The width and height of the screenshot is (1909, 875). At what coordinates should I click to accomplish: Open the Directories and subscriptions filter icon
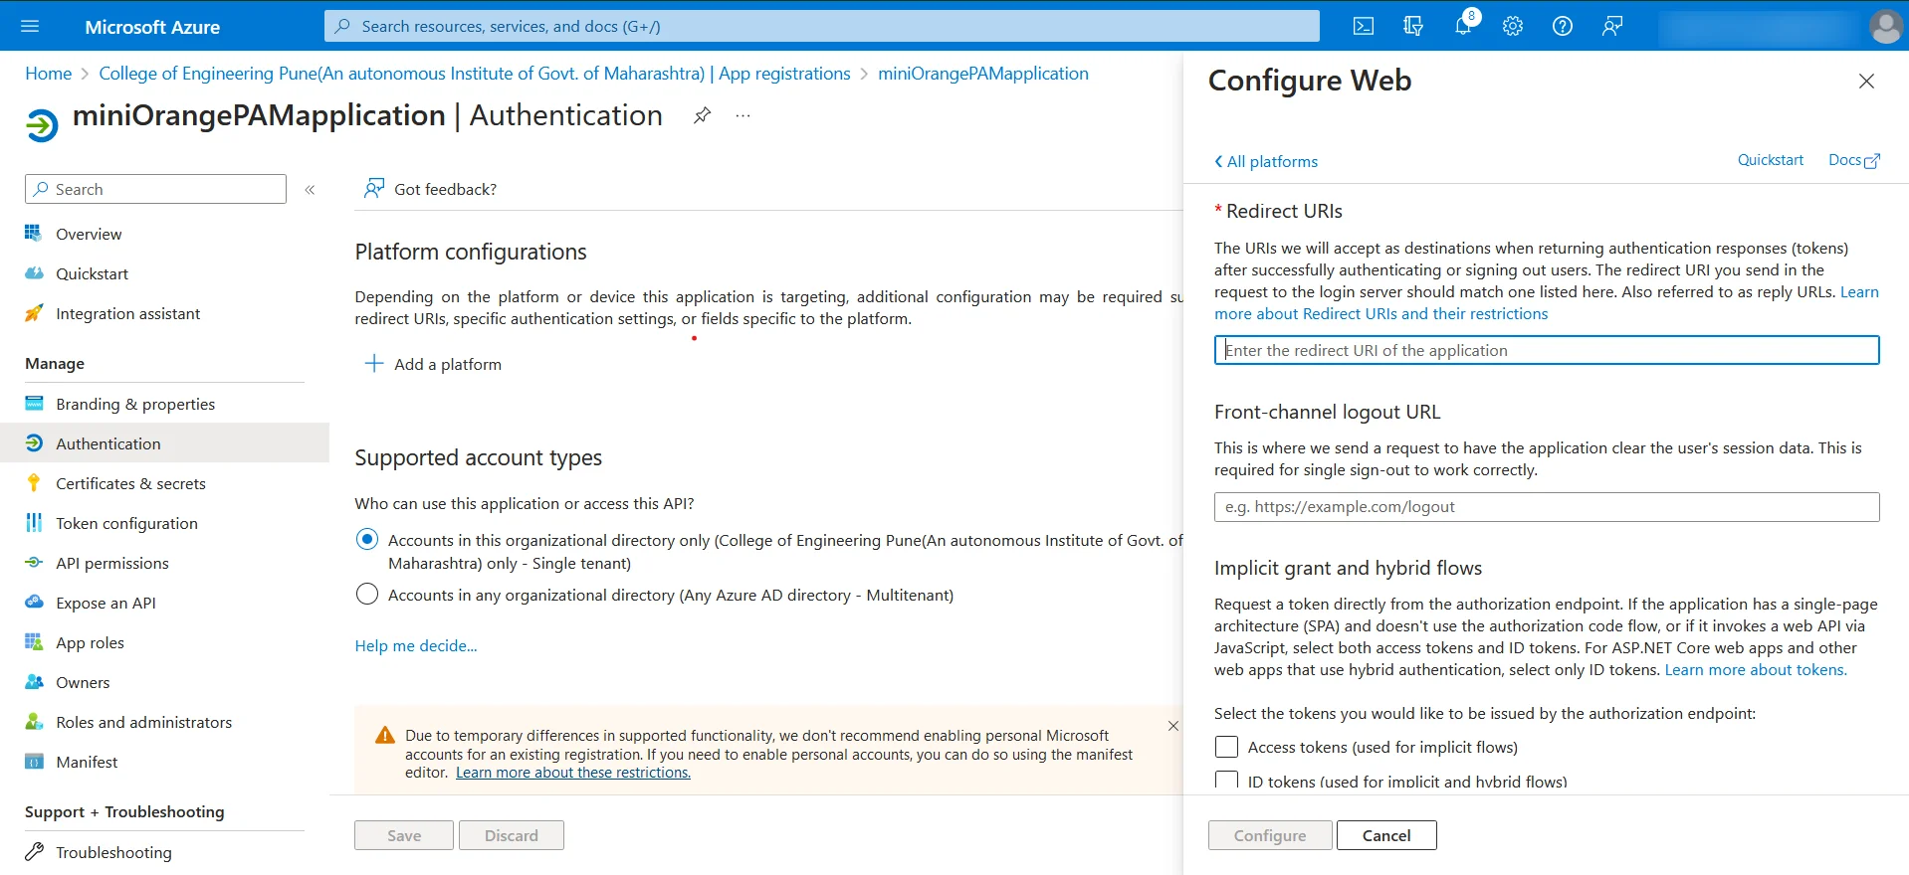click(x=1413, y=26)
